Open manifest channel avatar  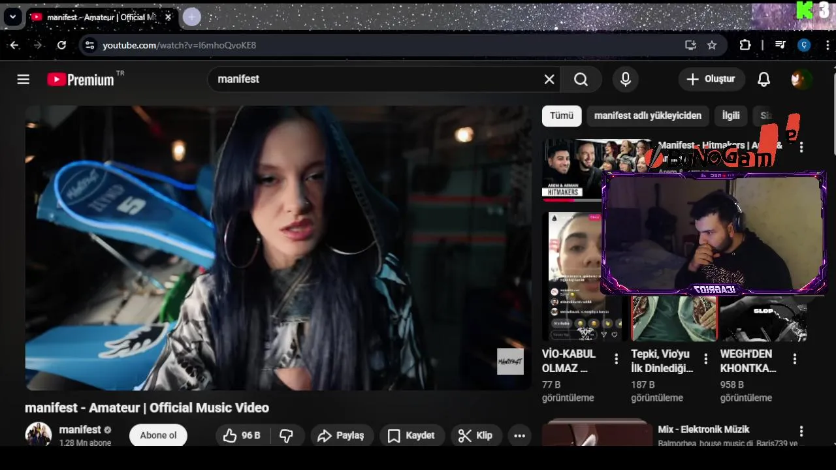point(38,434)
